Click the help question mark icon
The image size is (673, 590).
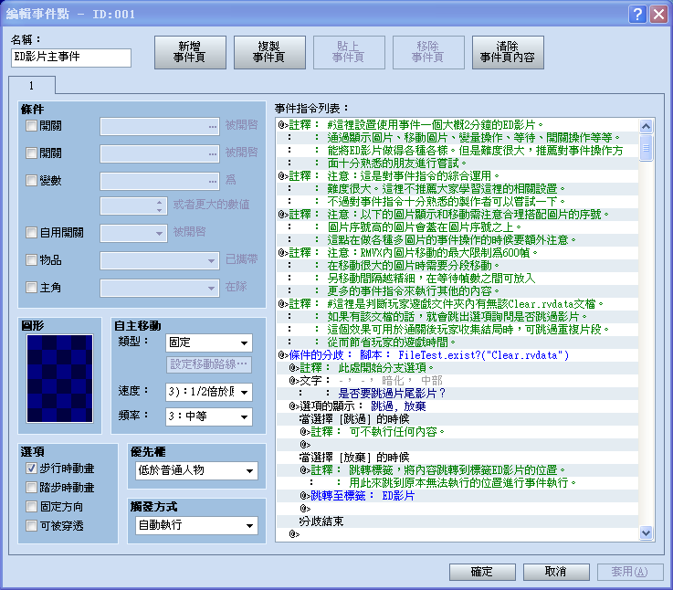637,15
